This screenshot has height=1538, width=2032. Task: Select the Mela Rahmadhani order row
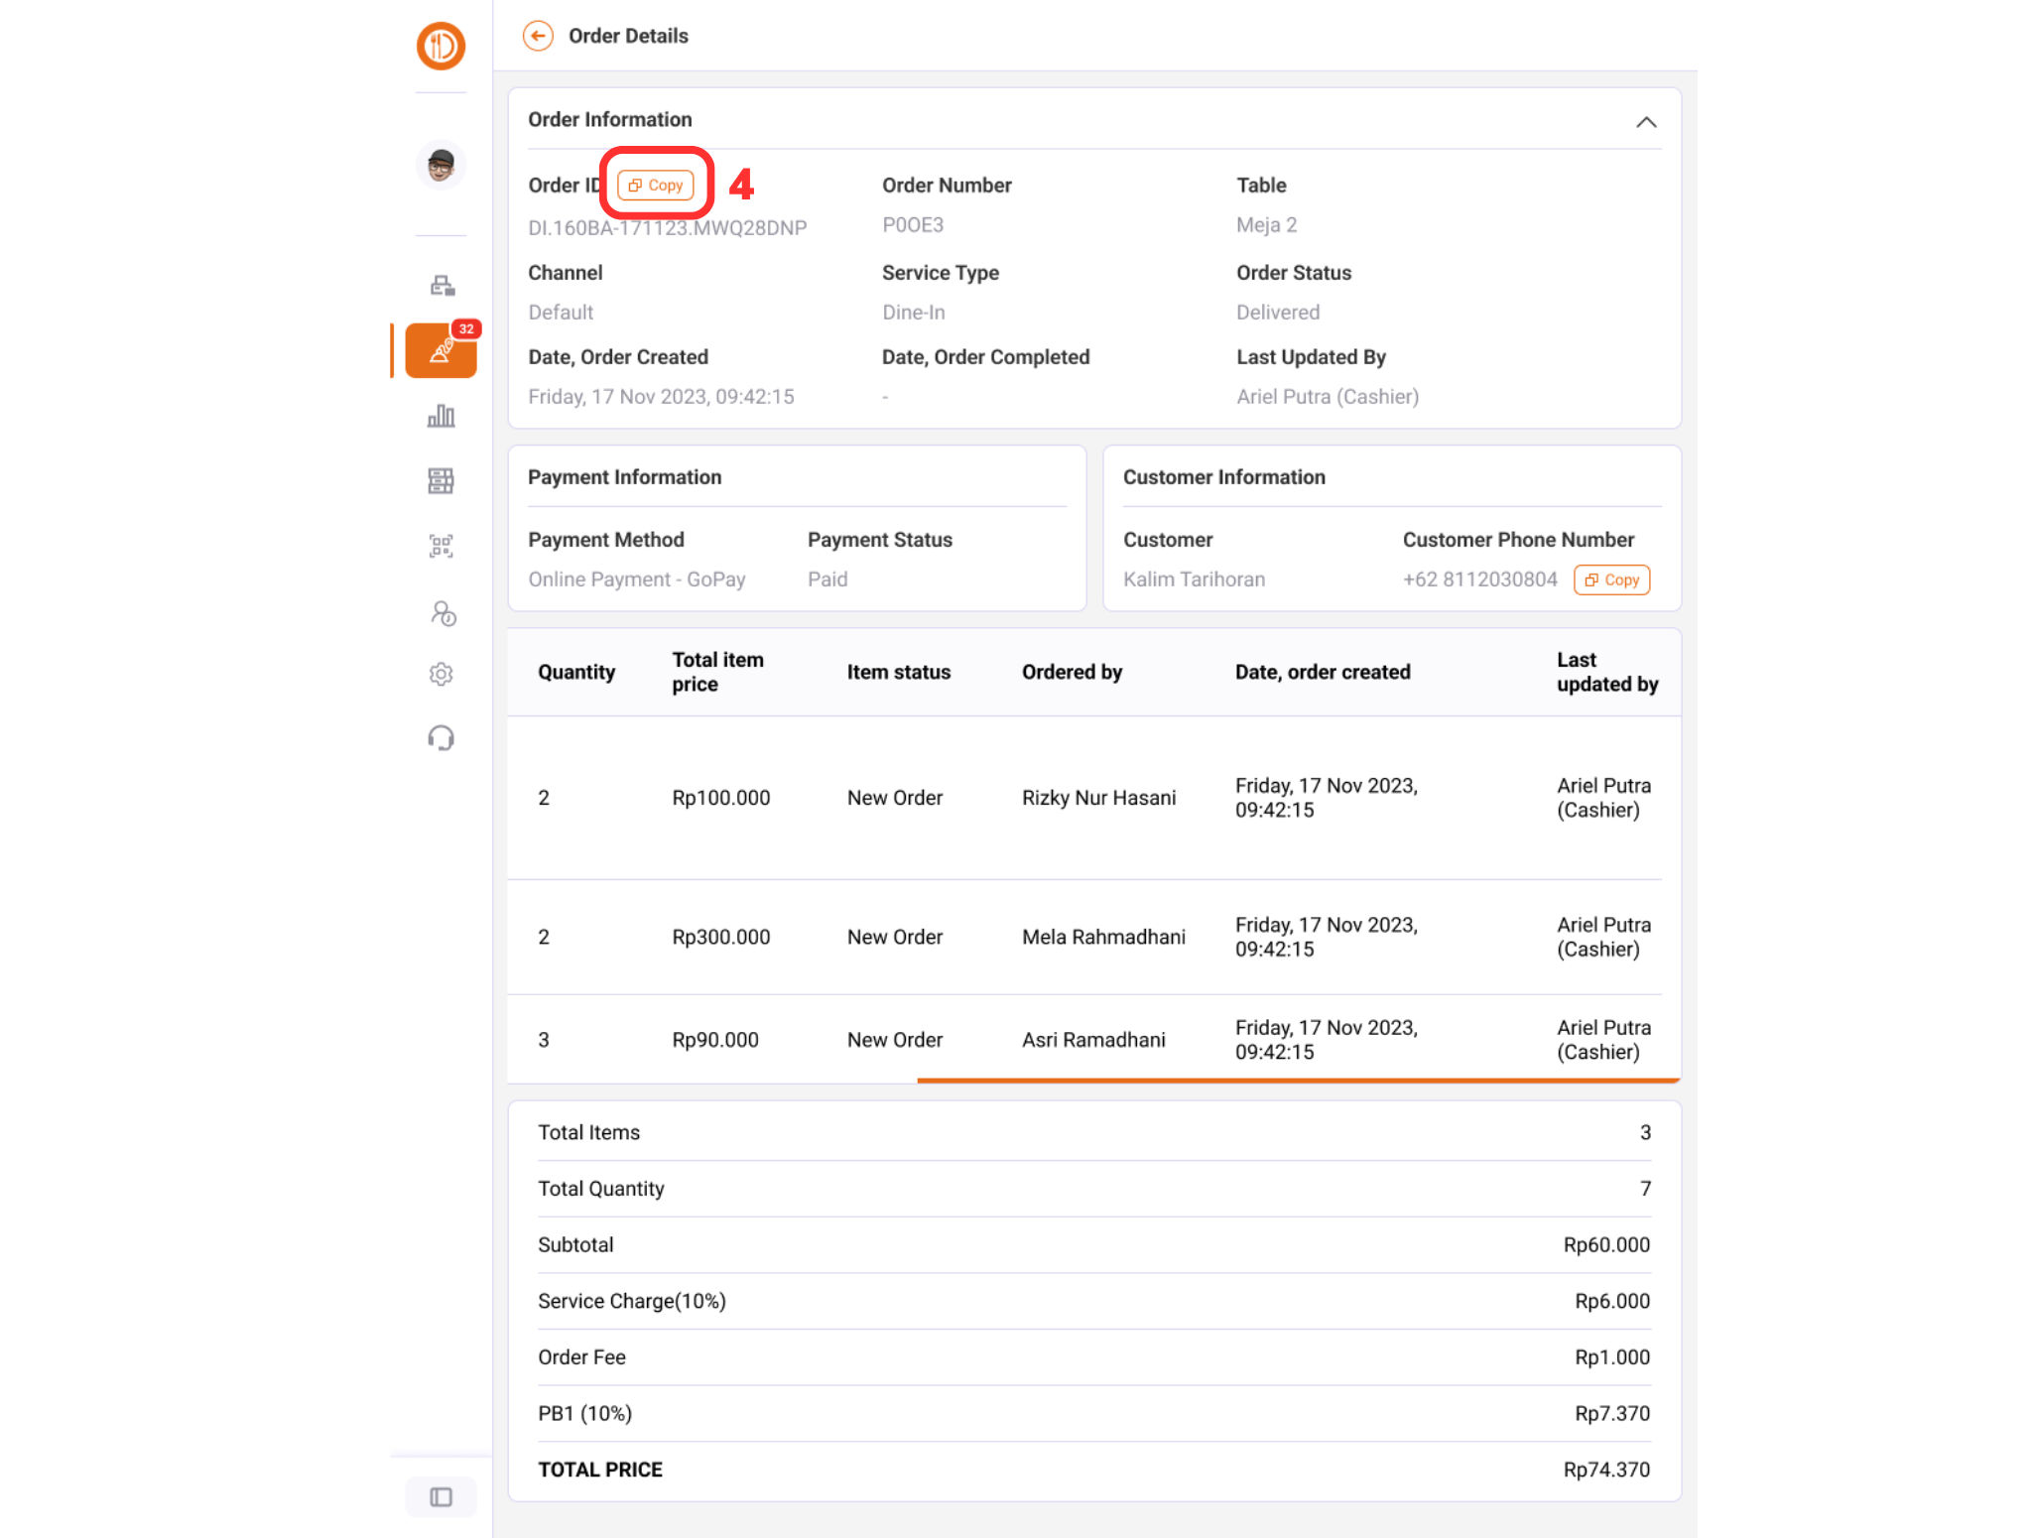[x=1102, y=937]
